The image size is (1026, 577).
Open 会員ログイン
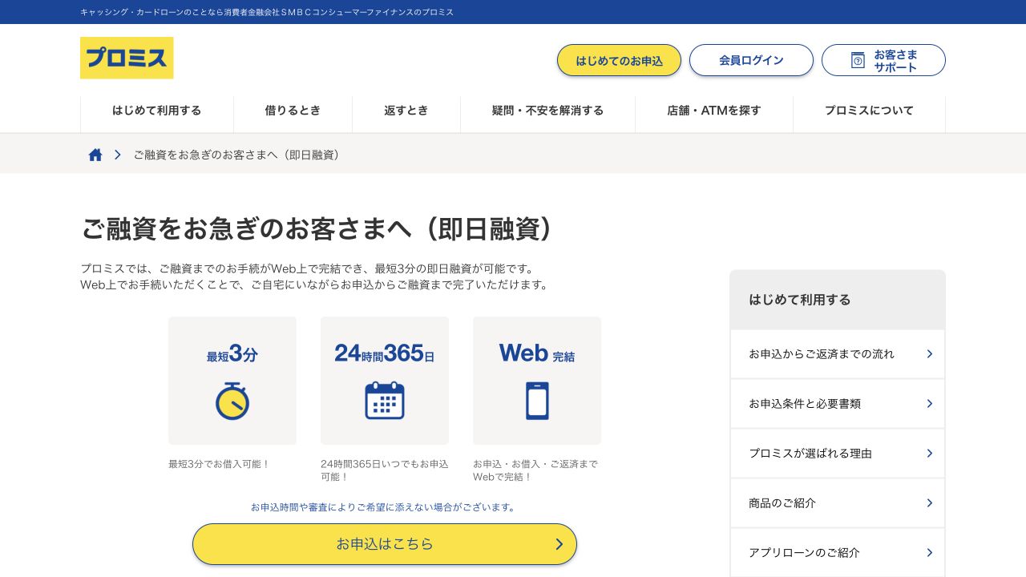click(751, 60)
